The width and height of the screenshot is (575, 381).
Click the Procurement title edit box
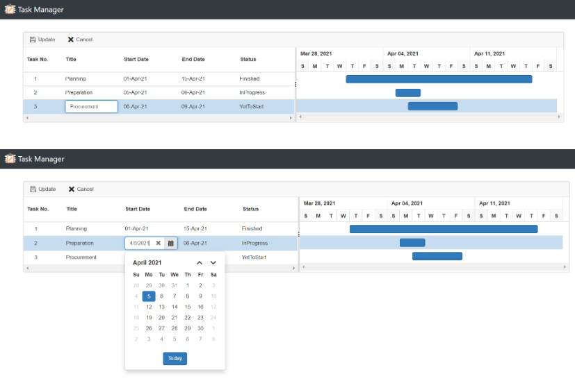[91, 107]
